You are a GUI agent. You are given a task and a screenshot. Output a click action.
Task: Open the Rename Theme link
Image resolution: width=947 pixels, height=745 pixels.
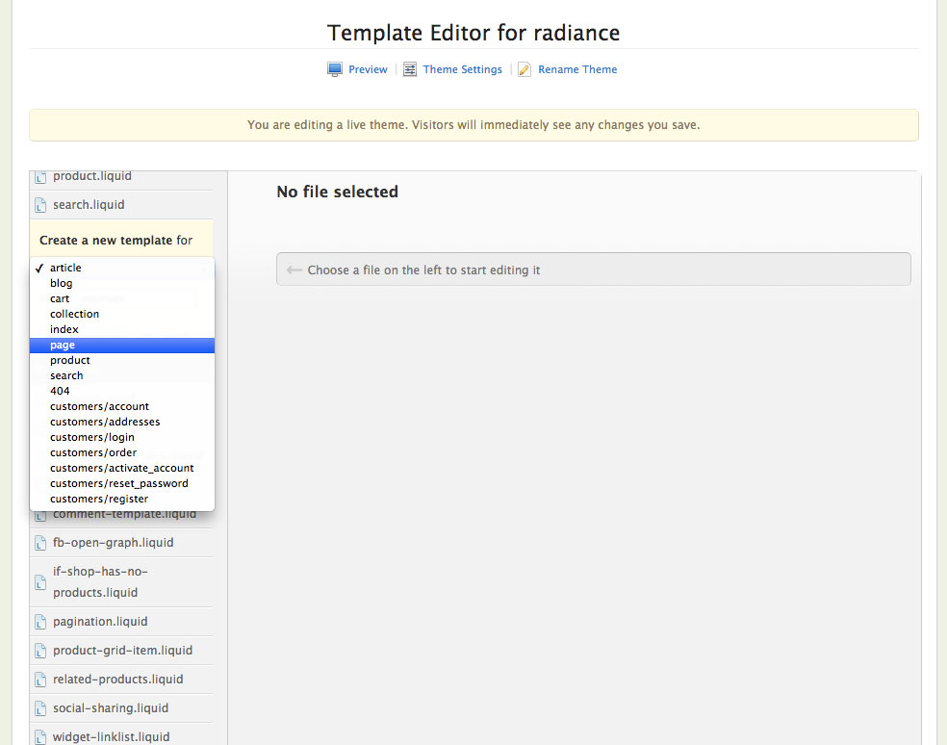pyautogui.click(x=576, y=68)
